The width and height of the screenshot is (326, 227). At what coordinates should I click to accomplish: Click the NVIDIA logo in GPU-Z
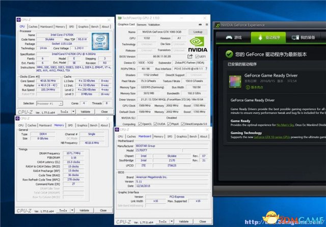pos(198,44)
